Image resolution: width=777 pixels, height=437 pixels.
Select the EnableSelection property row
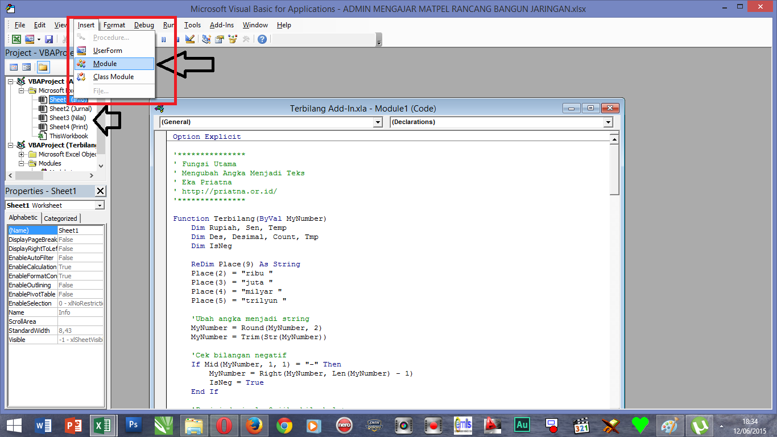point(56,303)
